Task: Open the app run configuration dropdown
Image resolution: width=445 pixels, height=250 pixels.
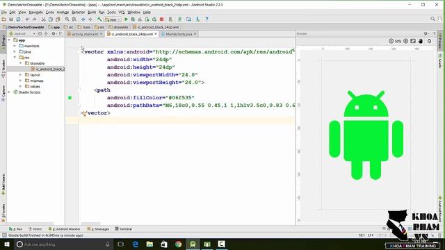Action: coord(113,19)
